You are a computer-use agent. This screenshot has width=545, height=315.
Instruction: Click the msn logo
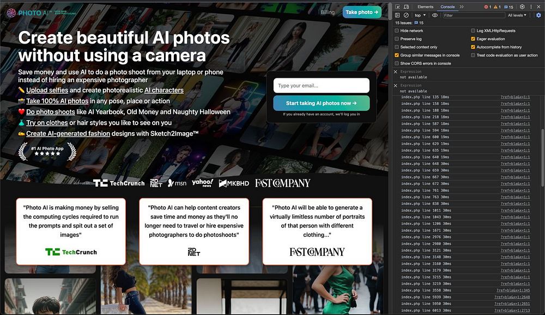coord(177,183)
